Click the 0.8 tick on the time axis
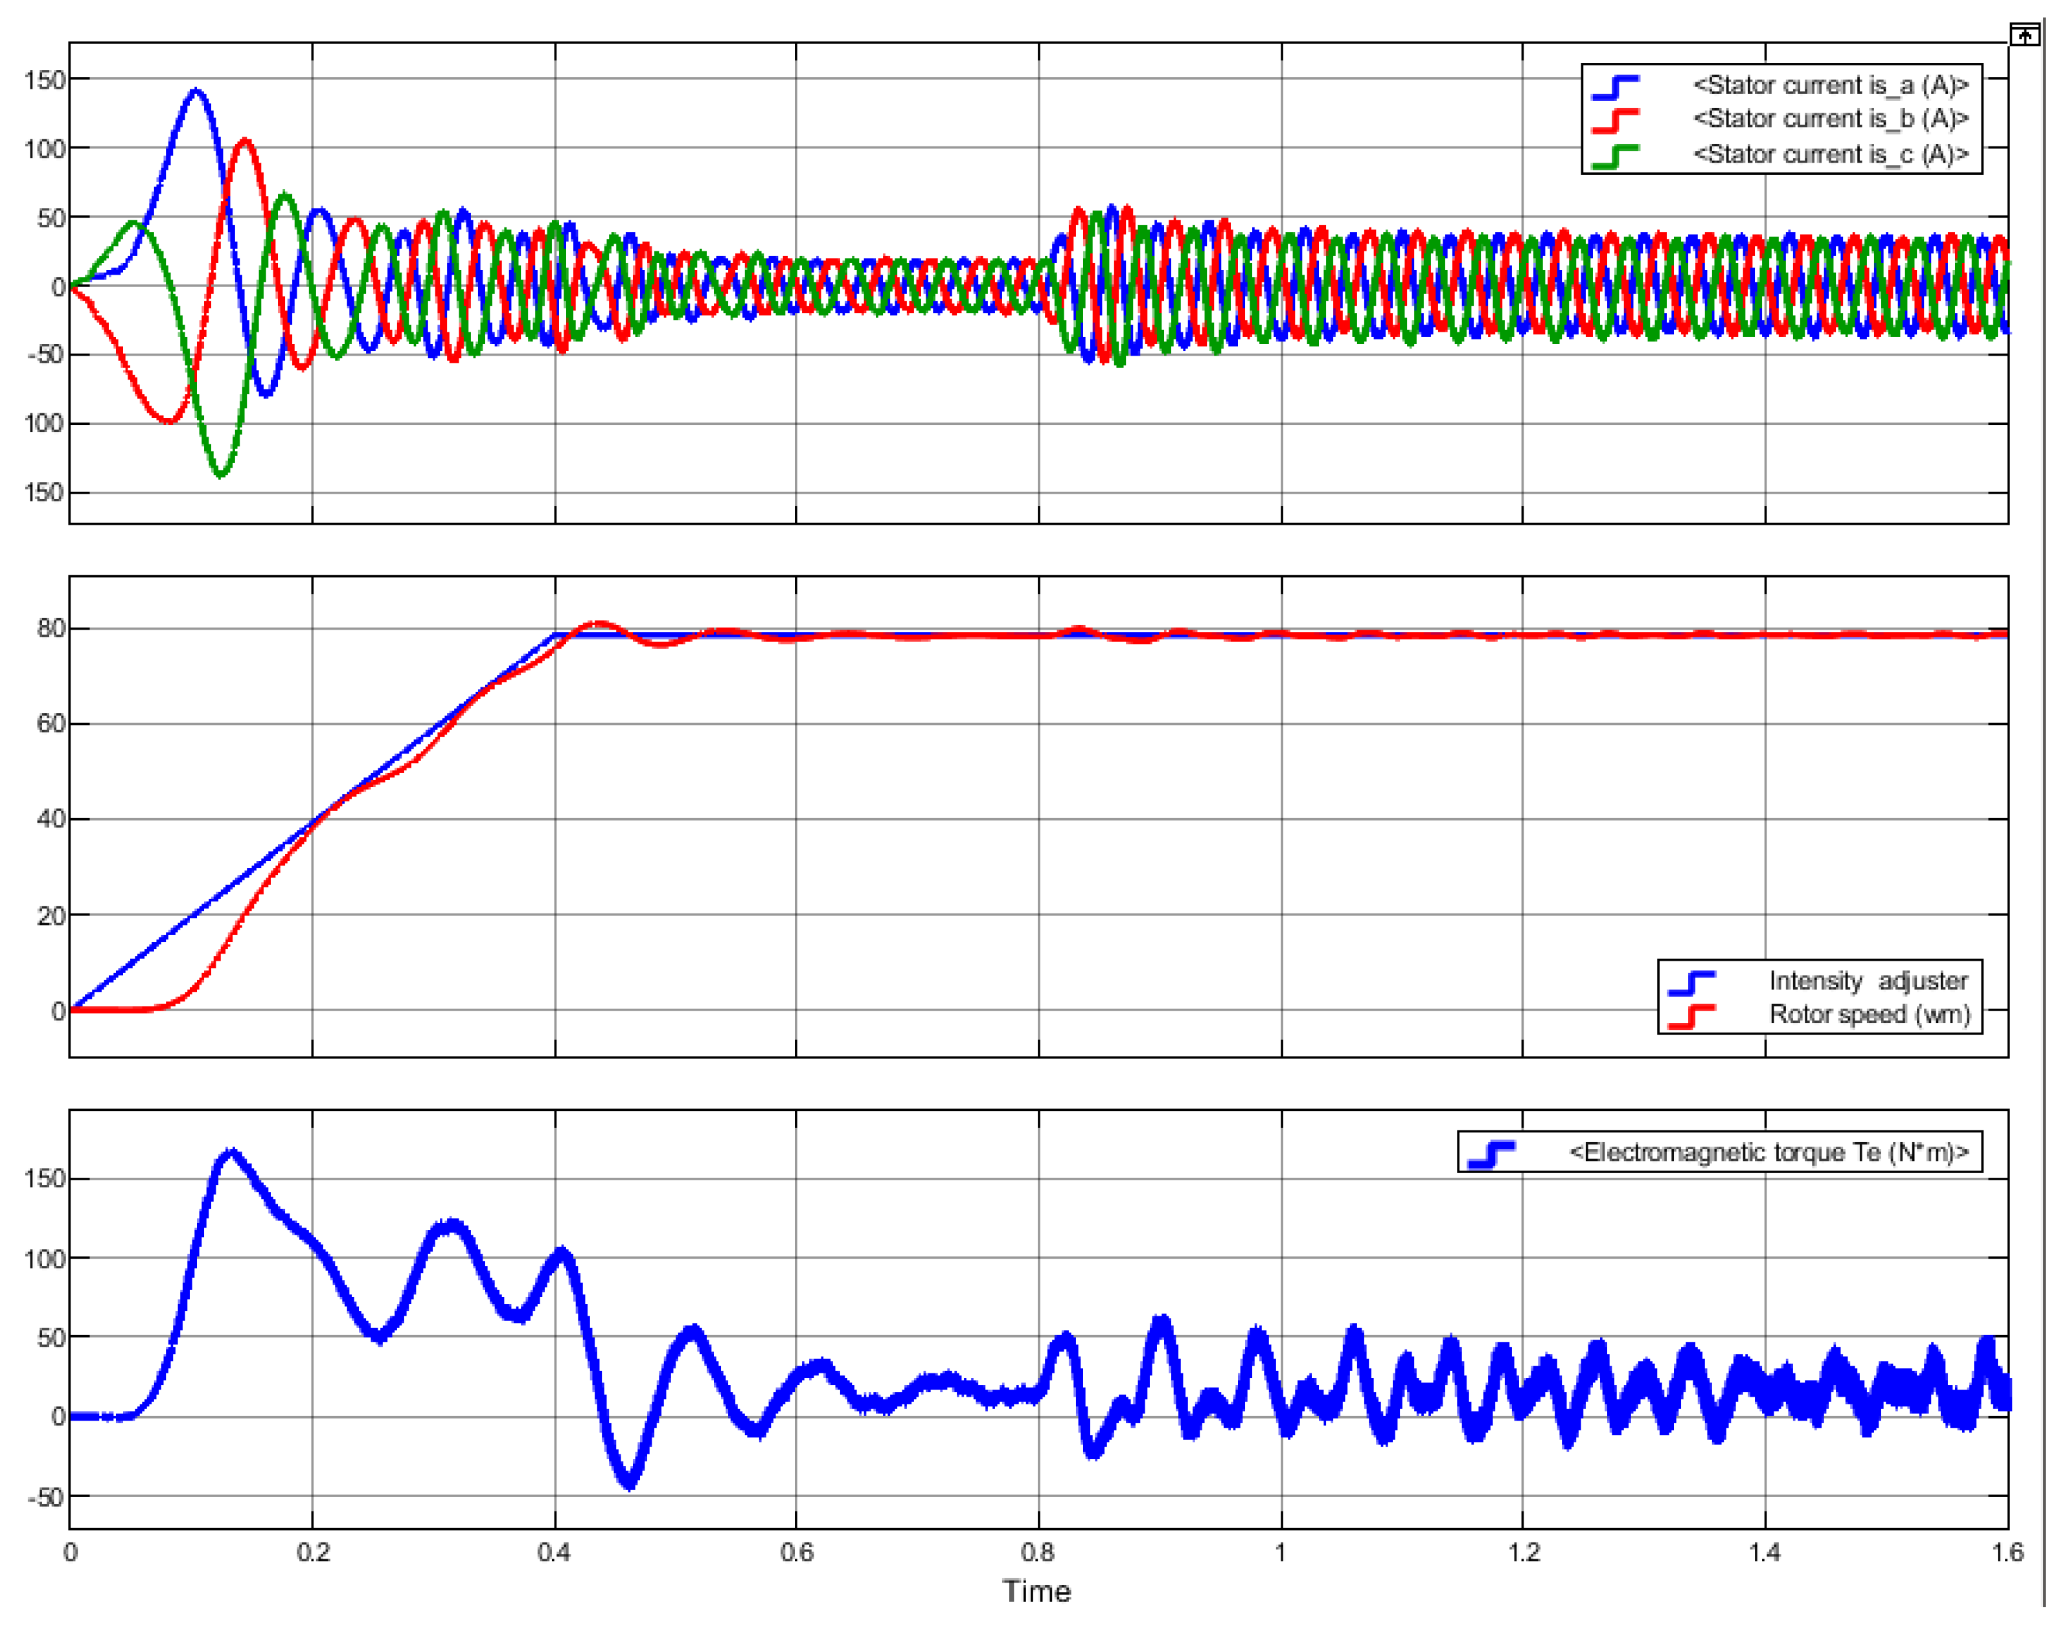 1037,1553
